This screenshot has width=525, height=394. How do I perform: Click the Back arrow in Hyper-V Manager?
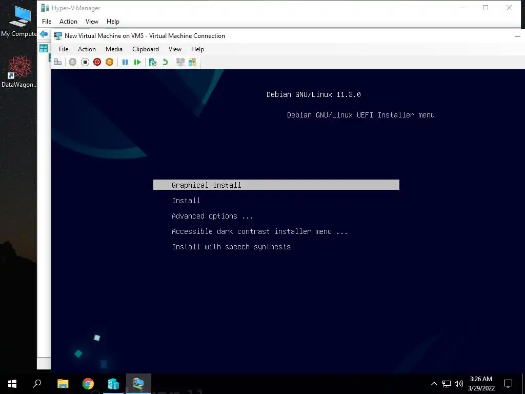pos(44,34)
